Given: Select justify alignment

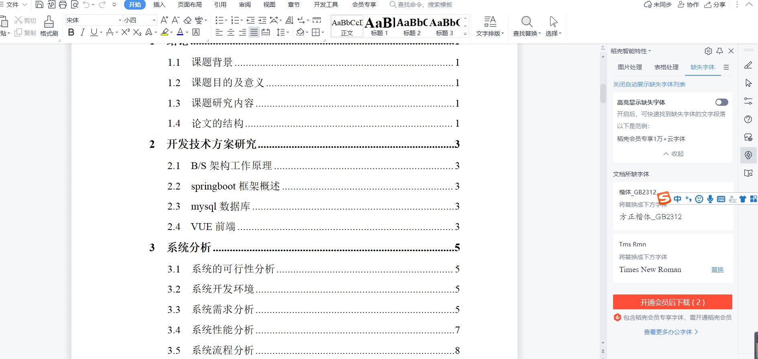Looking at the screenshot, I should coord(254,32).
